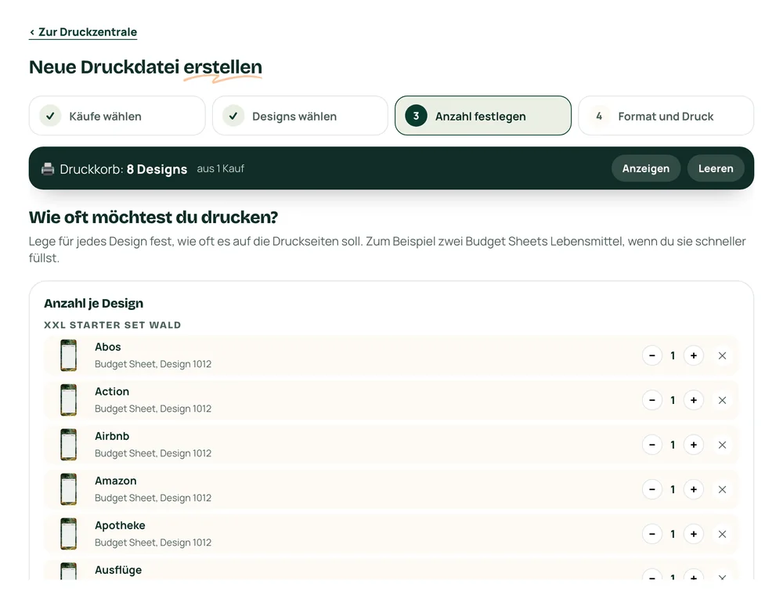Go to Format und Druck step
Viewport: 783px width, 602px height.
point(666,116)
